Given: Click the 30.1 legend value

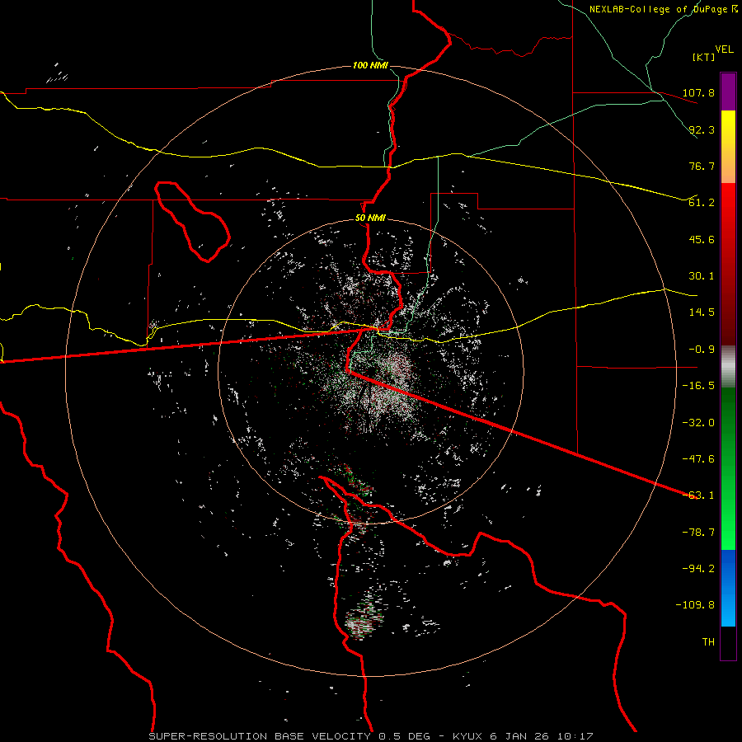Looking at the screenshot, I should 702,276.
